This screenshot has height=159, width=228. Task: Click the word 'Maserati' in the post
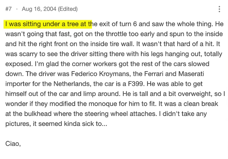click(x=191, y=74)
